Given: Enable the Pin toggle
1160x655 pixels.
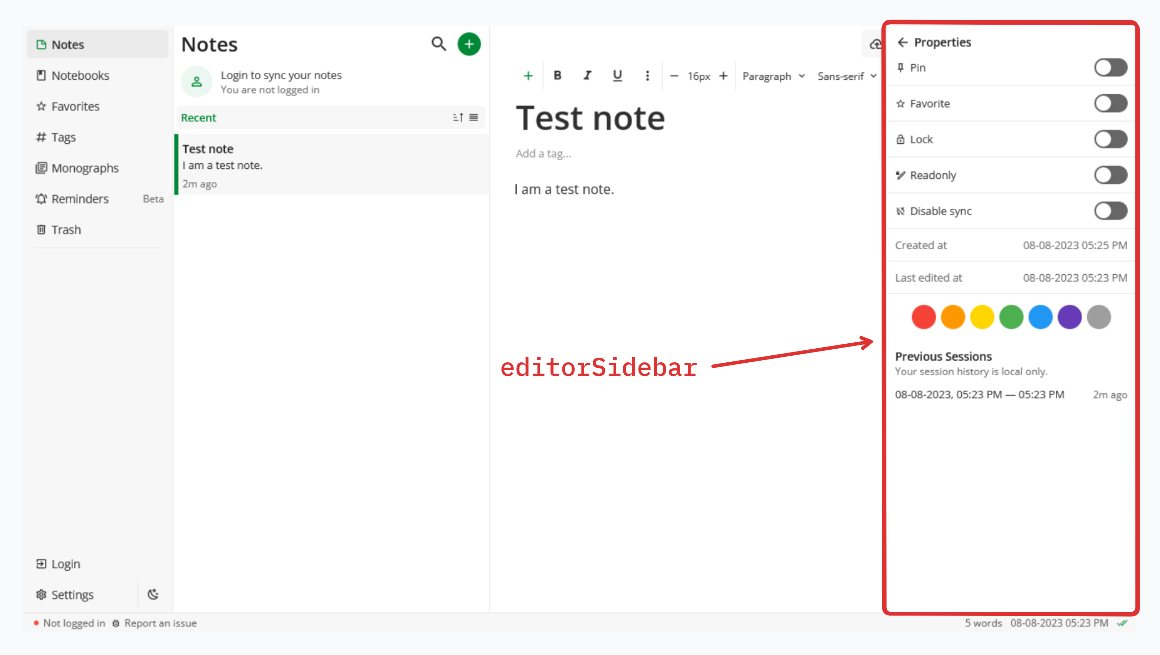Looking at the screenshot, I should click(x=1110, y=68).
